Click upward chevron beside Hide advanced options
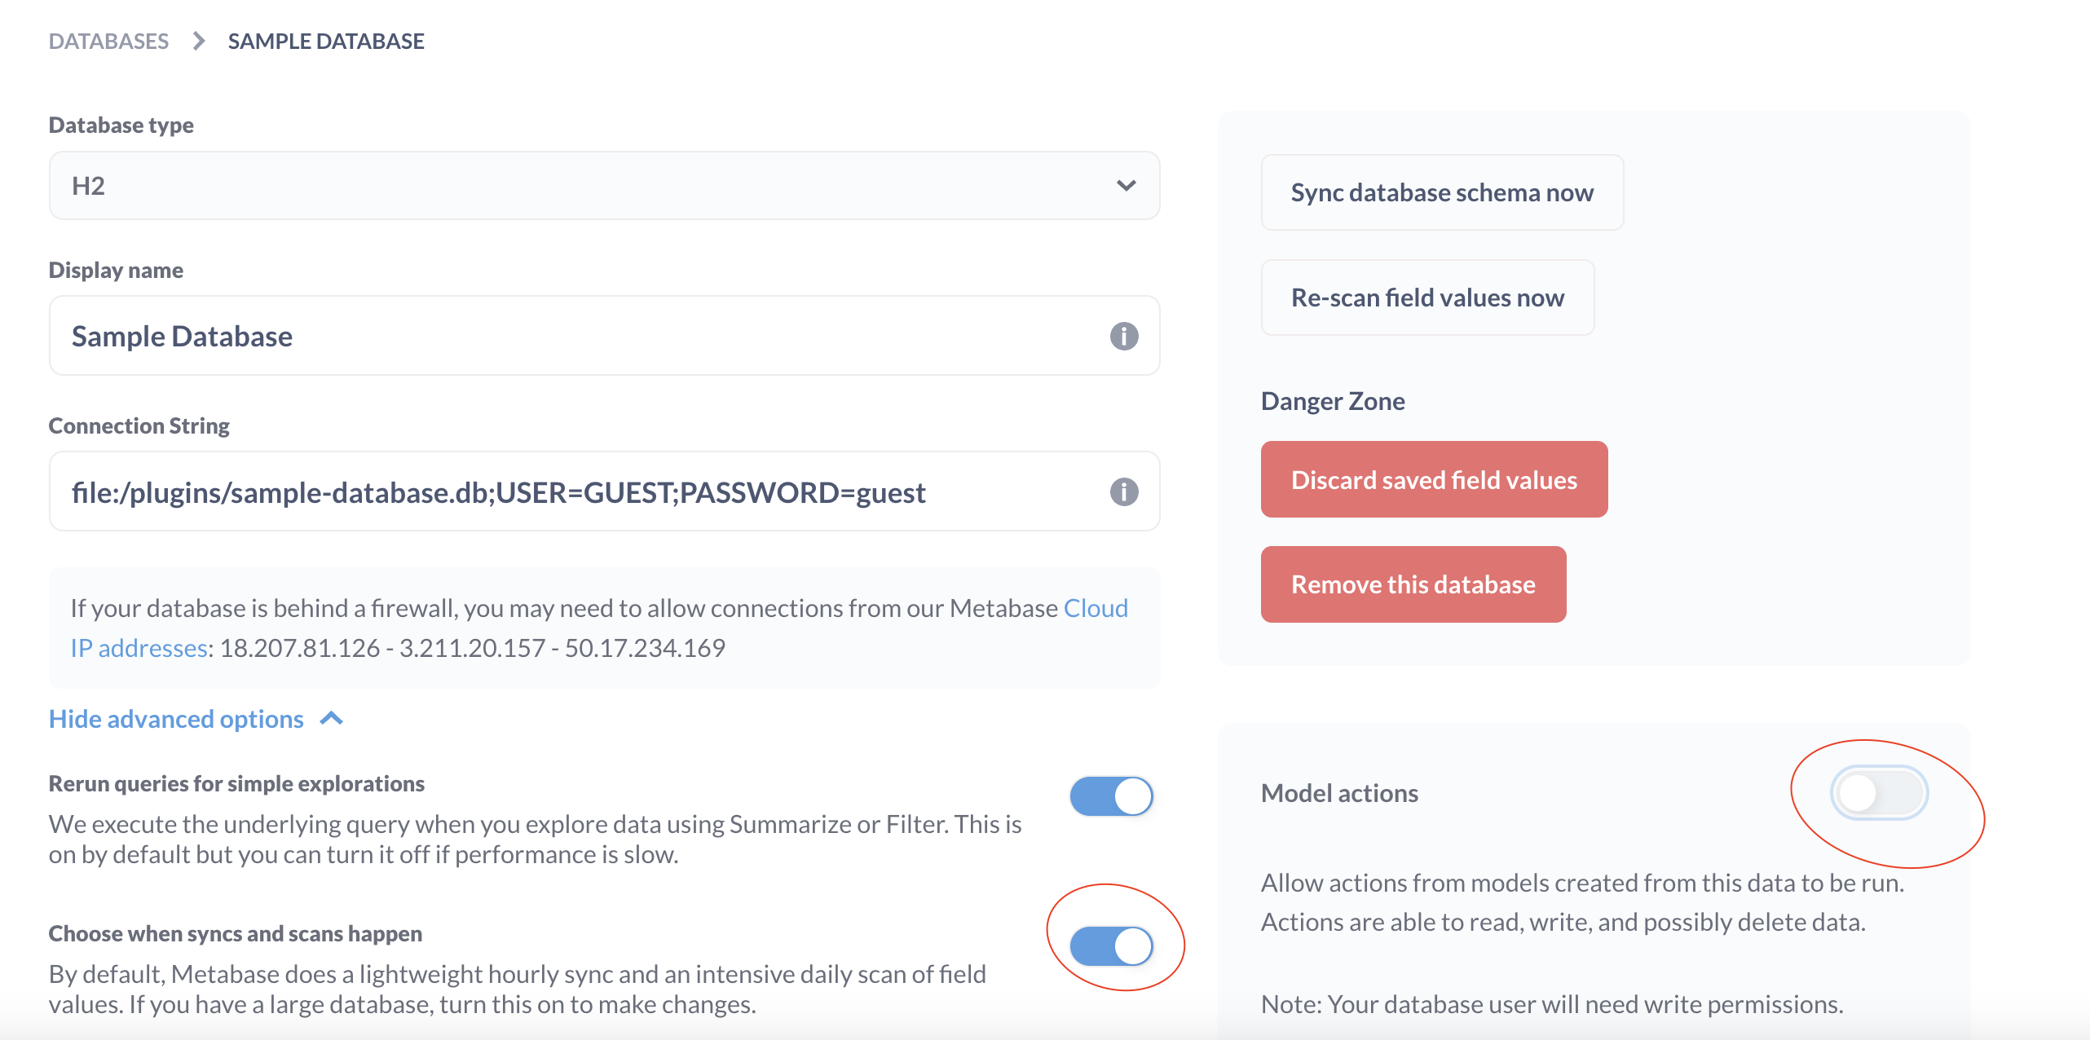The image size is (2090, 1040). click(332, 718)
